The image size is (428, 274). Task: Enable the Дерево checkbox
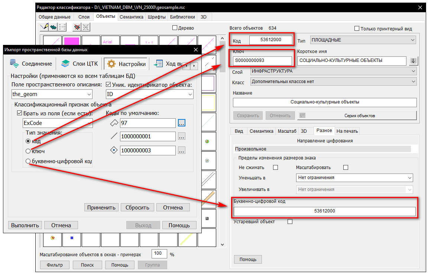175,28
